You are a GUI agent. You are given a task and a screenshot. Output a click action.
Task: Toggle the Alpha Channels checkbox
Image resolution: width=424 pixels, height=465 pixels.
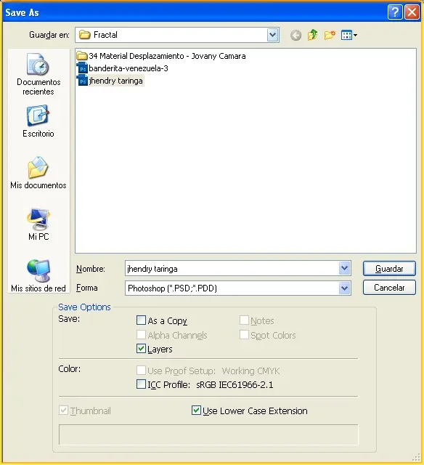[141, 334]
